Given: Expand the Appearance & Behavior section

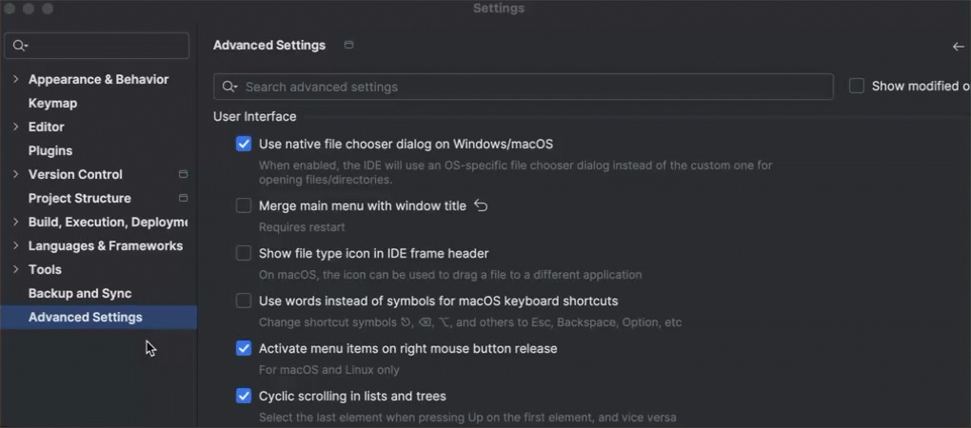Looking at the screenshot, I should 15,80.
